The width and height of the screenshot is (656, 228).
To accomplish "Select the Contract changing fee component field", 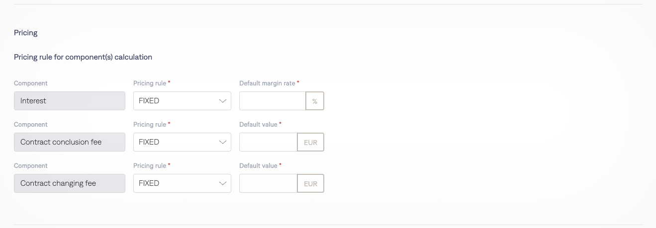I will tap(70, 183).
